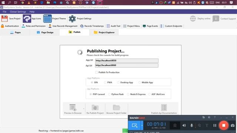Click Preview In Browser icon
This screenshot has width=237, height=133.
(x=73, y=108)
